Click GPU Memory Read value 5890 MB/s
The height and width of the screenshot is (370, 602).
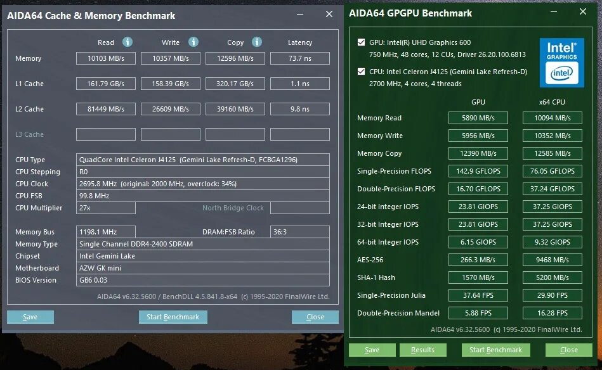click(478, 118)
